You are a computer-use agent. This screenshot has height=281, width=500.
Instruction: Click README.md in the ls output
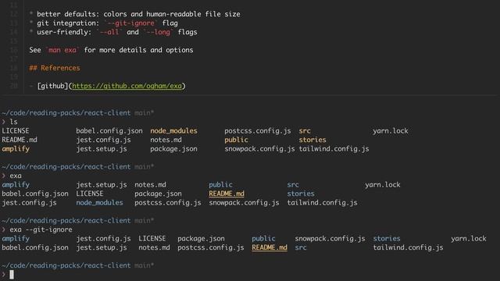(20, 140)
